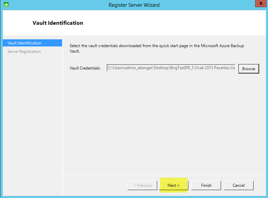
Task: Browse for the vault credentials file
Action: click(x=249, y=69)
